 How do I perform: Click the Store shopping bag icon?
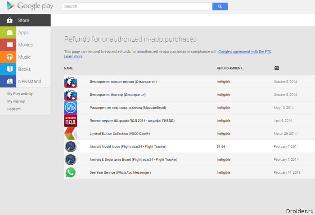pyautogui.click(x=9, y=20)
